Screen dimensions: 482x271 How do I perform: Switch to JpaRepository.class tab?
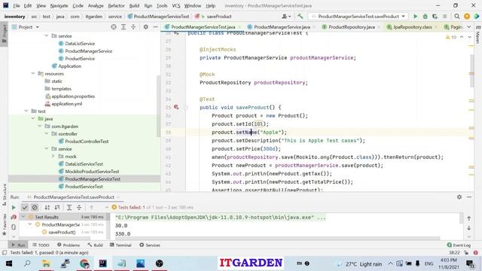pyautogui.click(x=412, y=27)
